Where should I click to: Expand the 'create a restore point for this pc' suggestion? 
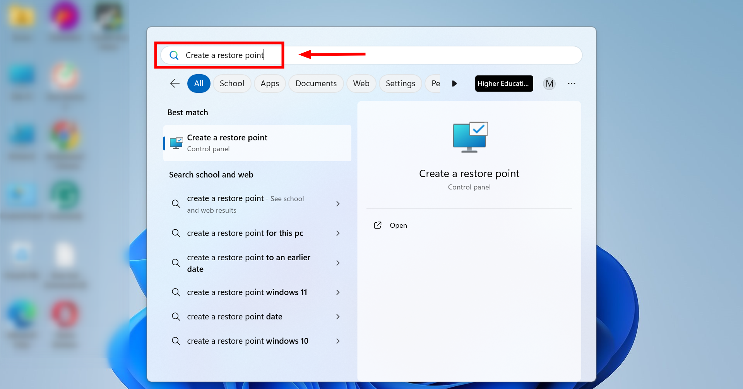[x=338, y=233]
